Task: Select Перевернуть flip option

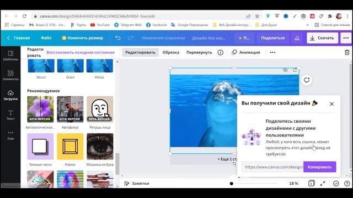Action: [199, 52]
